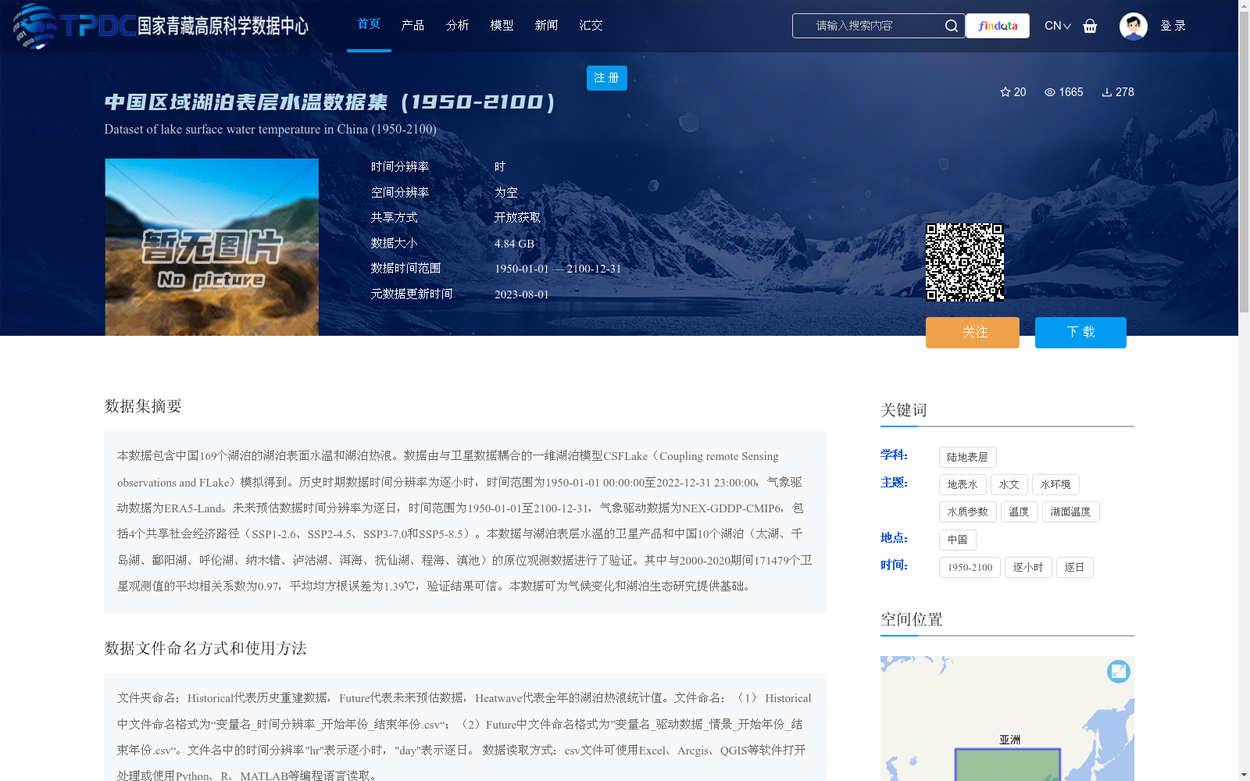Click the 暂无图片 dataset thumbnail
The height and width of the screenshot is (781, 1250).
coord(212,248)
